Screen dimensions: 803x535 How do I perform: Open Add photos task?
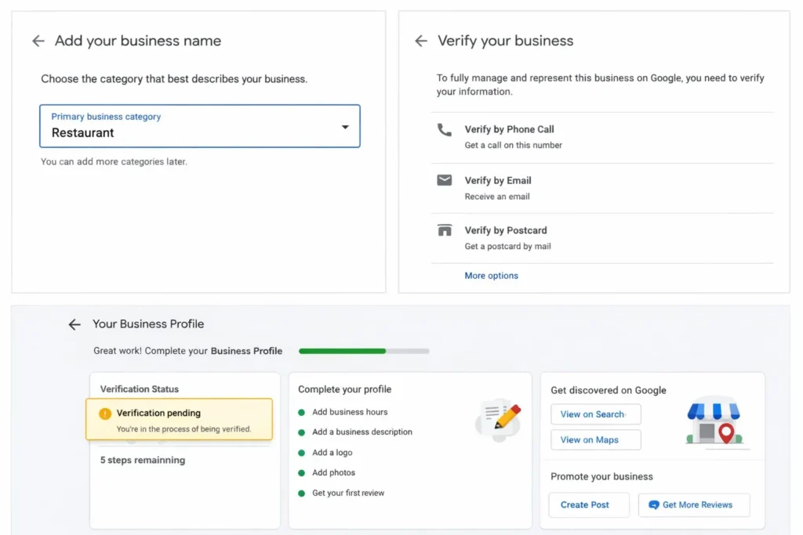pos(333,473)
